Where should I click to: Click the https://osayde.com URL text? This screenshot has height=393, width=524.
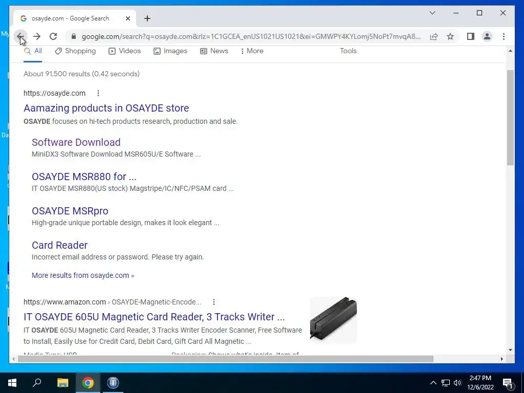pyautogui.click(x=54, y=93)
